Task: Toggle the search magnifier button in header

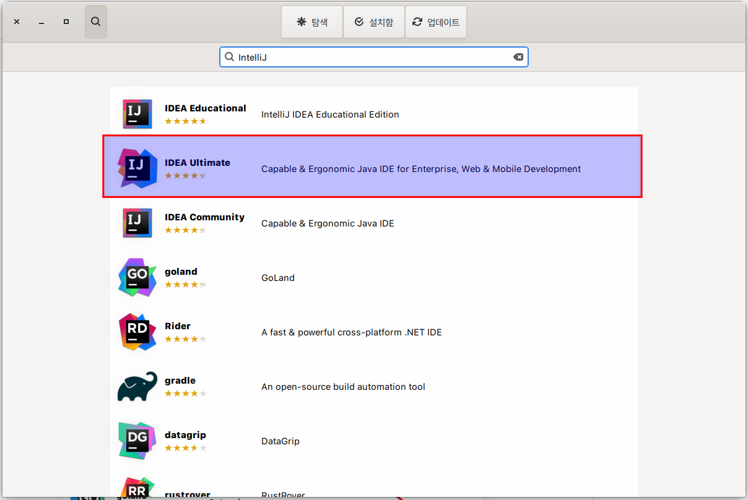Action: coord(96,22)
